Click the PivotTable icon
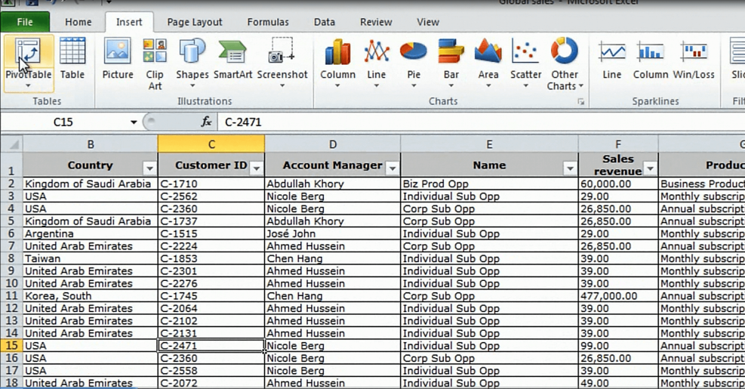 click(28, 53)
